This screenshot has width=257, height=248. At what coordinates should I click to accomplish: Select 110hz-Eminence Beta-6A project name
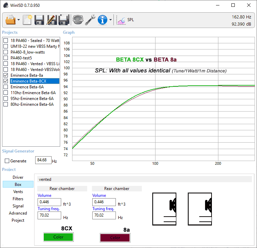click(x=33, y=93)
